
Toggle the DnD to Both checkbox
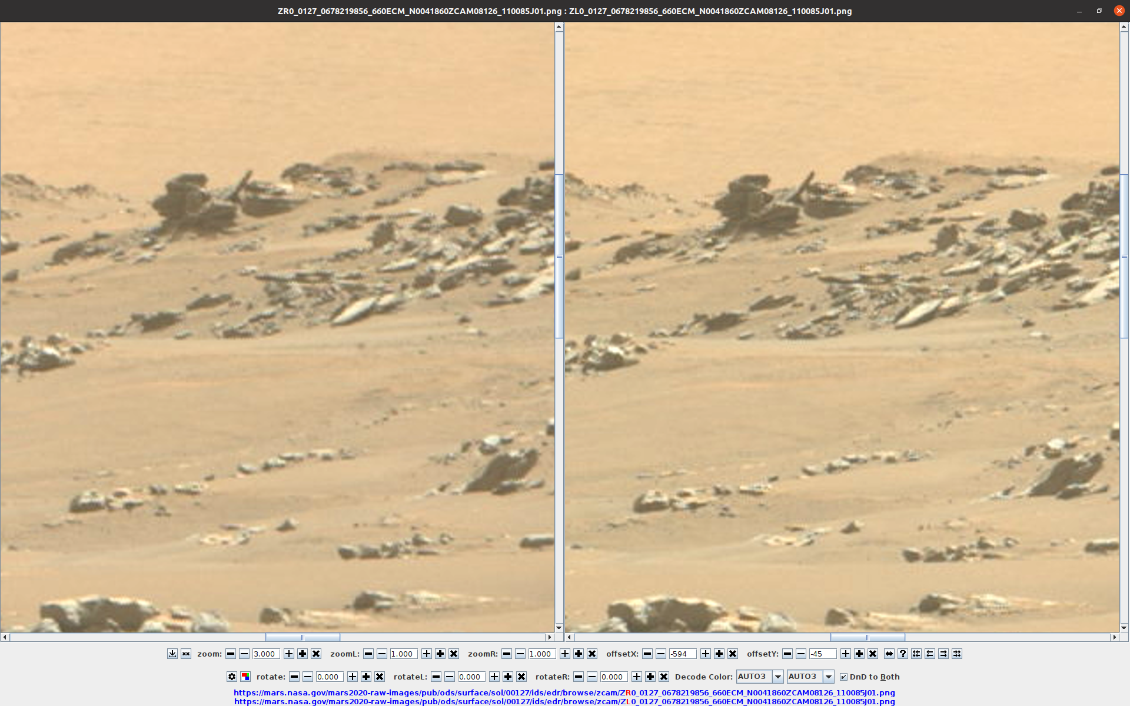(x=843, y=677)
